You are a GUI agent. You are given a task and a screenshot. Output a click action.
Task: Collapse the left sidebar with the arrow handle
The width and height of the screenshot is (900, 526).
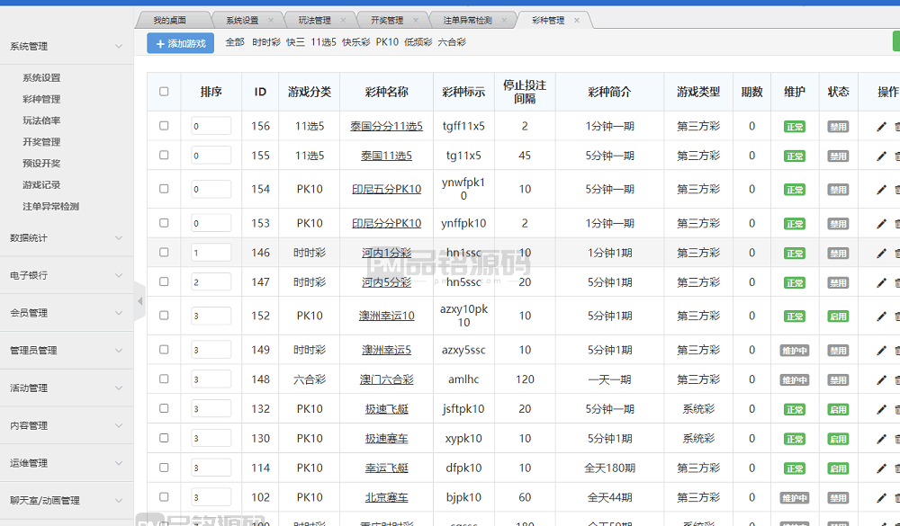(139, 301)
